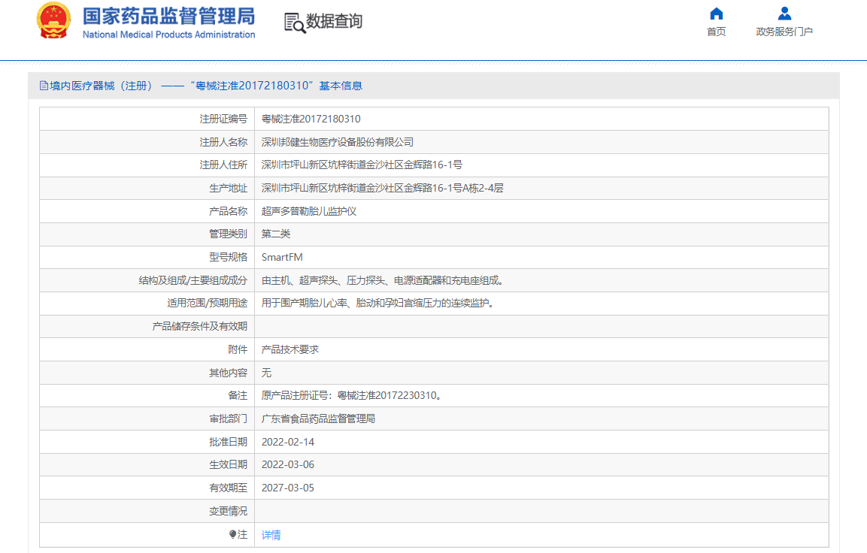Screen dimensions: 867x553
Task: Click 产品技术要求 attachment value
Action: [x=290, y=349]
